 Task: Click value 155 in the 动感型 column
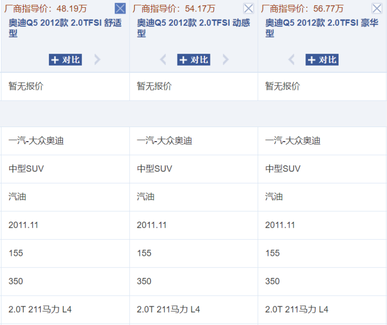point(144,253)
